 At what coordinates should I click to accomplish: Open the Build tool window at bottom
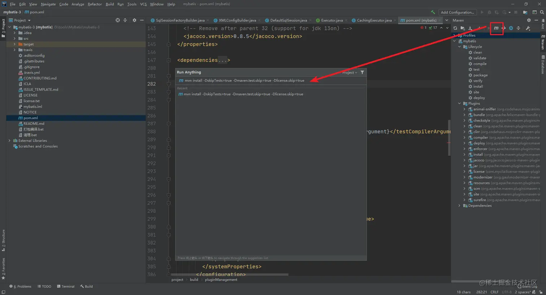pyautogui.click(x=87, y=286)
